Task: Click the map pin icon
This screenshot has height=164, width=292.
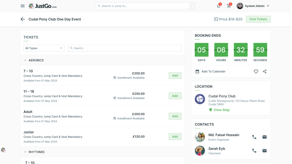Action: (210, 110)
